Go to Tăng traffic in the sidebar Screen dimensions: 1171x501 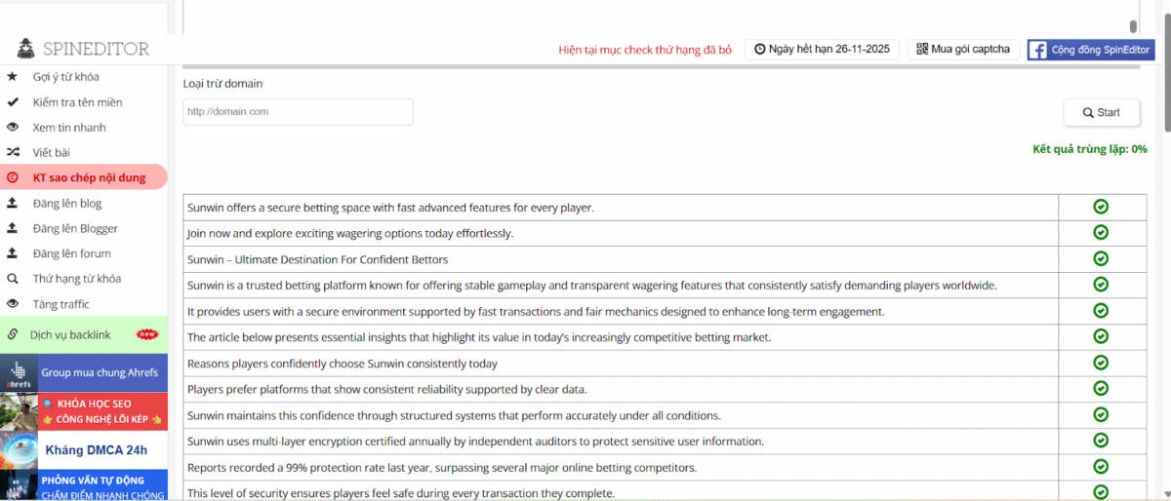tap(61, 305)
